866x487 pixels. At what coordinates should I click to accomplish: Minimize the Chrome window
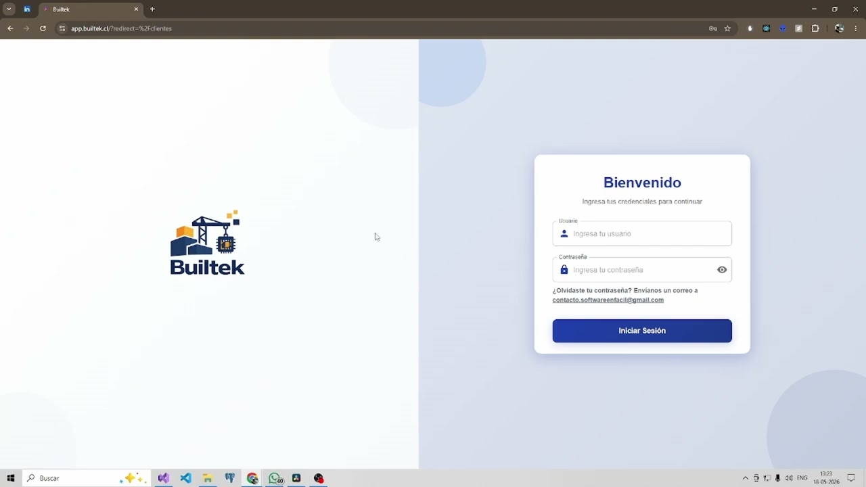814,9
